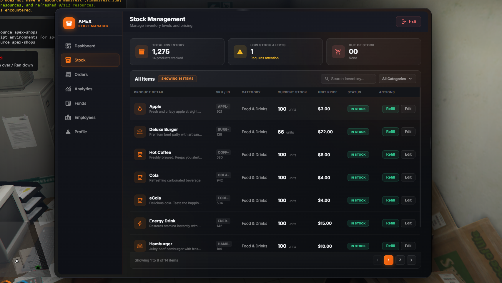Click the Apple product icon
Screen dimensions: 502x283
point(140,109)
